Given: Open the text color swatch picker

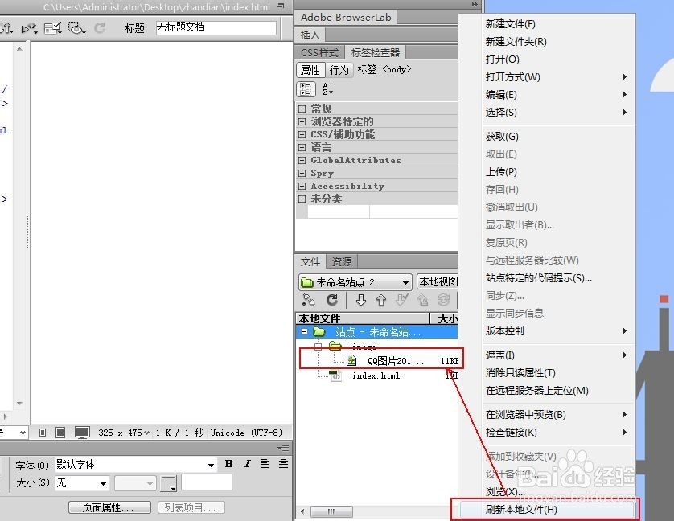Looking at the screenshot, I should [x=168, y=483].
